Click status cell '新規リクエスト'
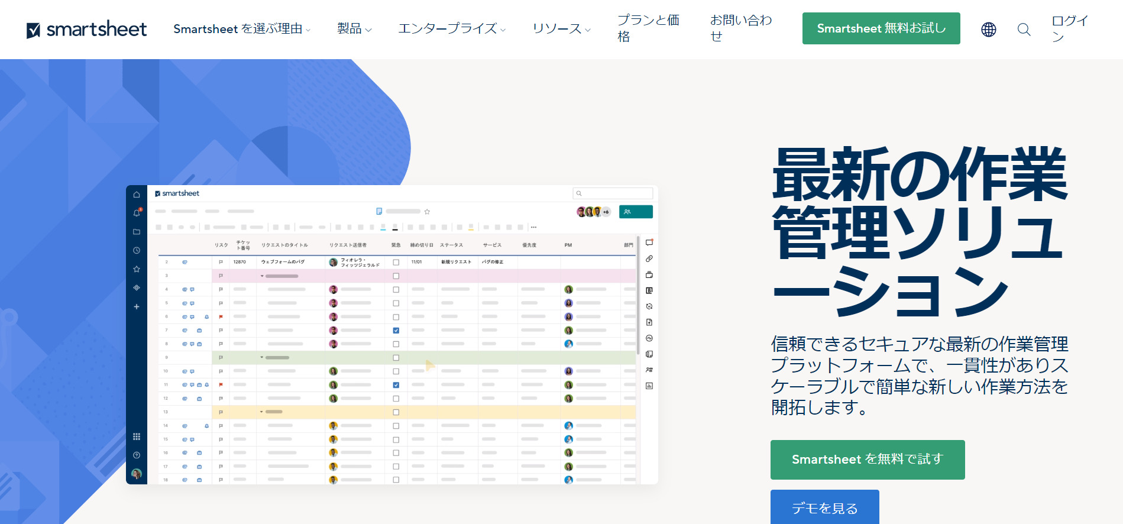The height and width of the screenshot is (524, 1123). pos(456,262)
